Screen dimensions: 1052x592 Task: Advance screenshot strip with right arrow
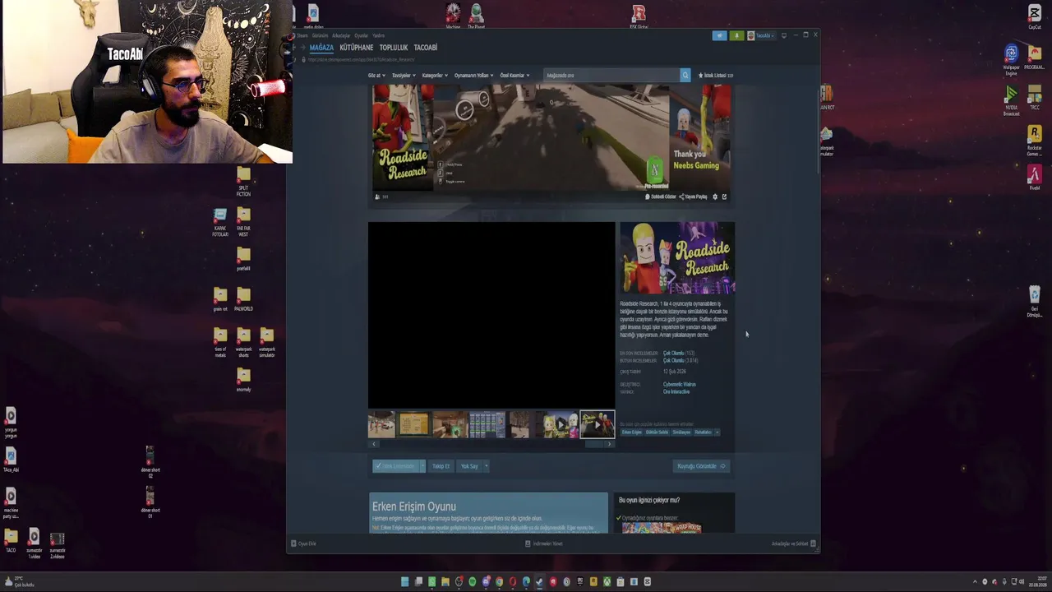609,444
